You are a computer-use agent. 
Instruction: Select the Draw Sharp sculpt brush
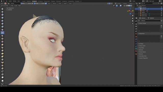click(x=2, y=12)
